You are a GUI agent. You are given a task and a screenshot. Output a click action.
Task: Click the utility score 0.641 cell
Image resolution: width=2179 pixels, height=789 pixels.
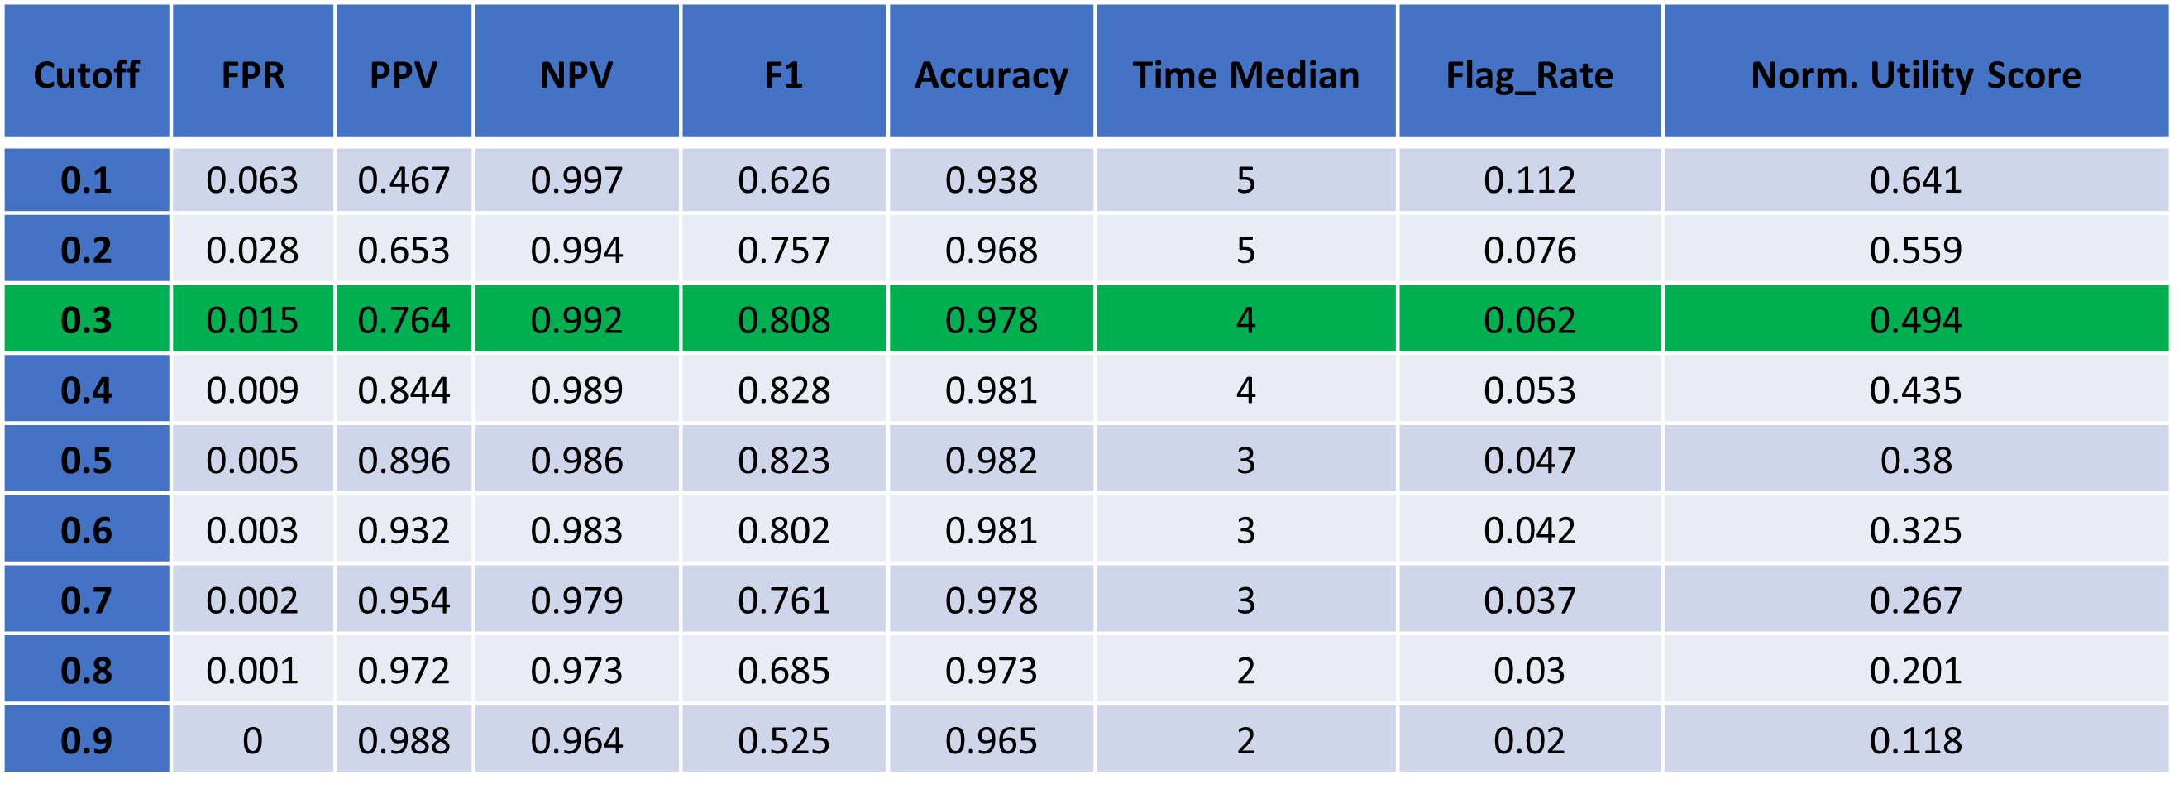pos(1915,180)
